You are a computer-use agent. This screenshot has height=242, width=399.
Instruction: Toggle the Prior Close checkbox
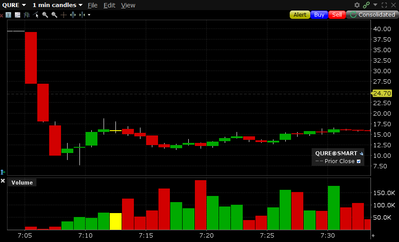tap(359, 161)
